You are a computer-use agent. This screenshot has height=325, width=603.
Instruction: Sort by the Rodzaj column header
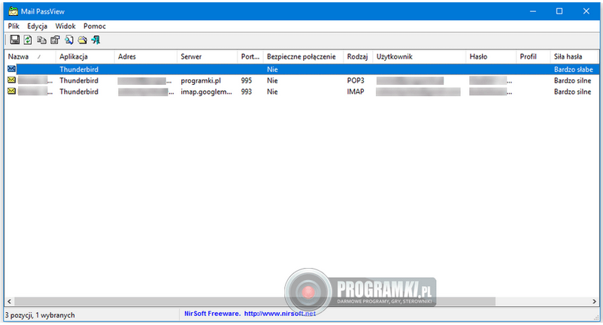358,56
